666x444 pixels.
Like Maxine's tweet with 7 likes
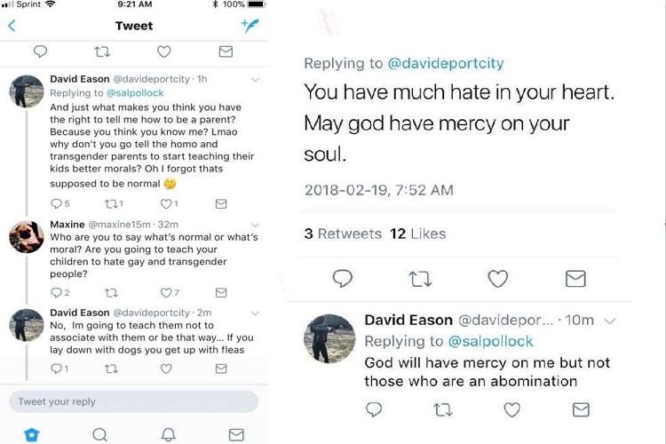click(x=166, y=292)
